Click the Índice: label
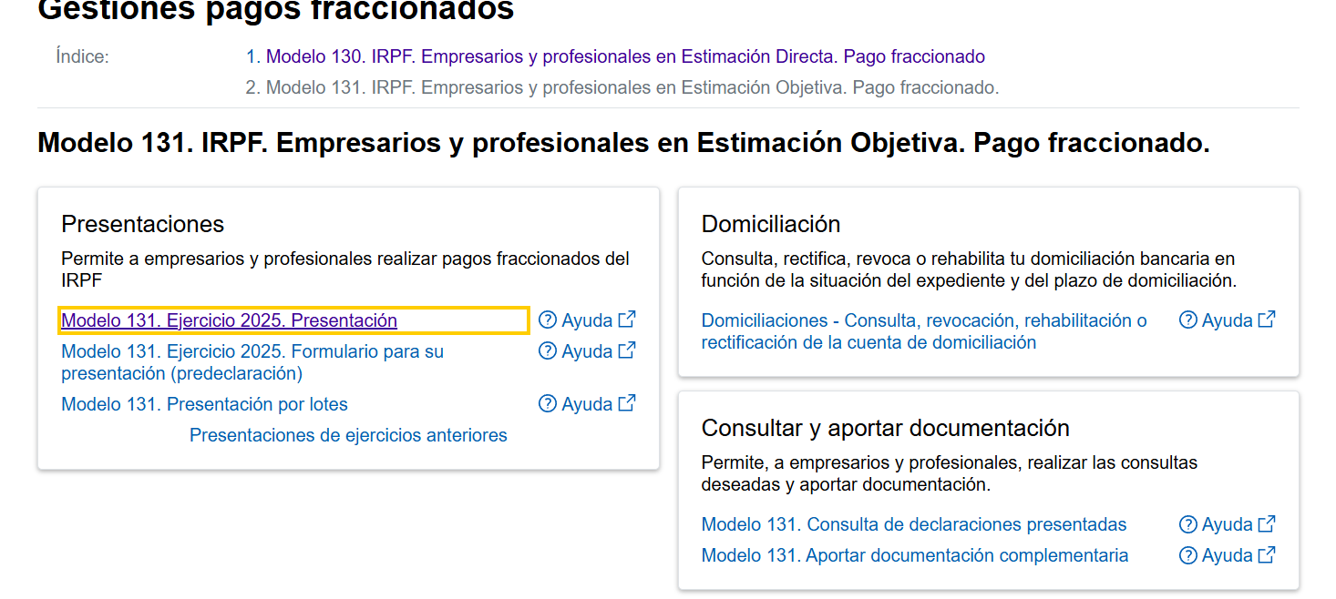The height and width of the screenshot is (599, 1336). (82, 56)
